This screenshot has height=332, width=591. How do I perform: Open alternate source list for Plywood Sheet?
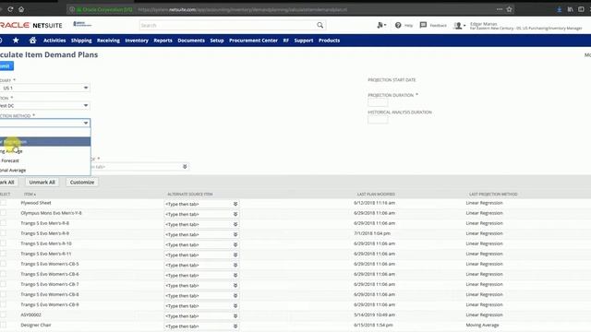point(235,204)
